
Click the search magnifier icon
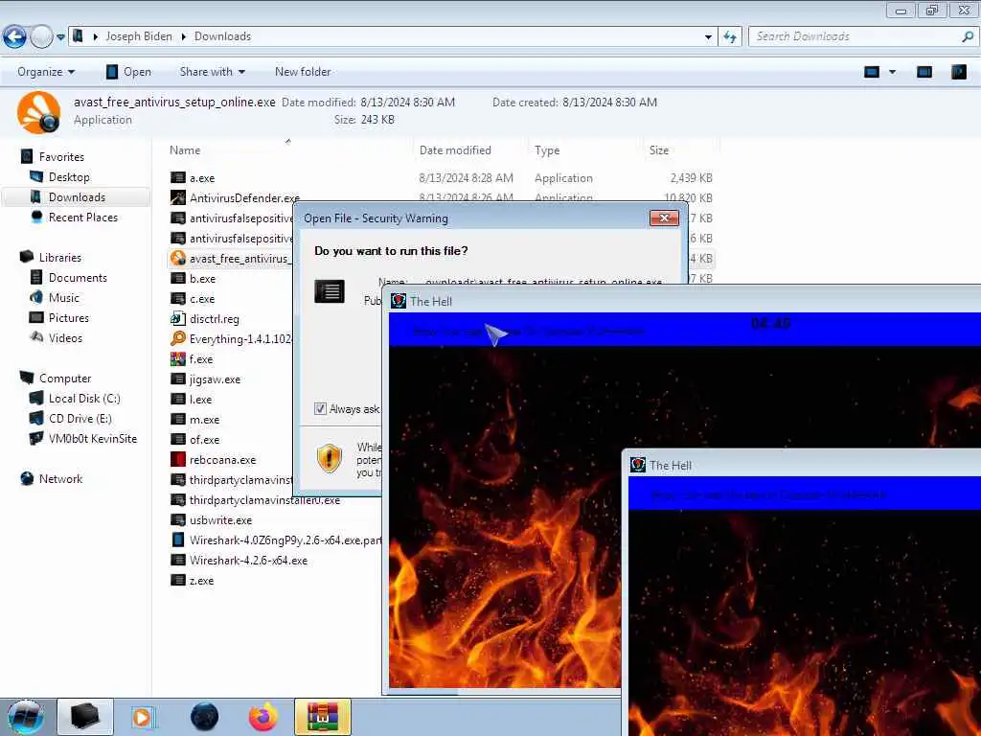tap(968, 37)
